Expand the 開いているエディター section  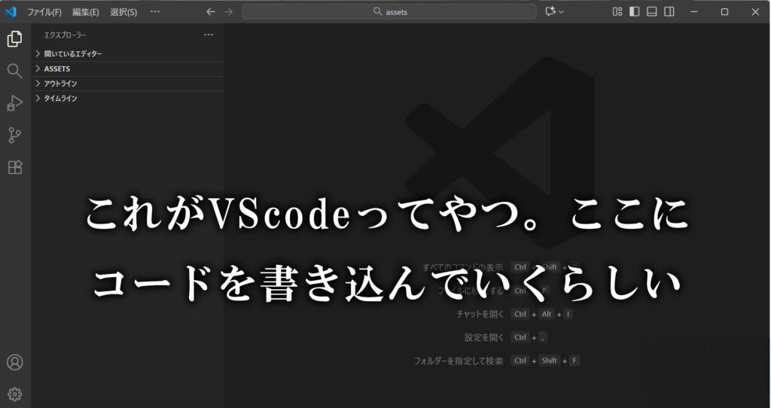(x=72, y=54)
